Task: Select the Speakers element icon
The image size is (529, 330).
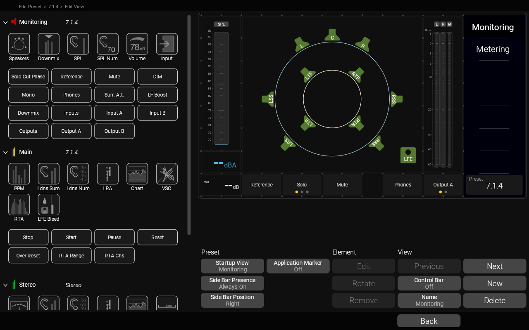Action: pos(19,44)
